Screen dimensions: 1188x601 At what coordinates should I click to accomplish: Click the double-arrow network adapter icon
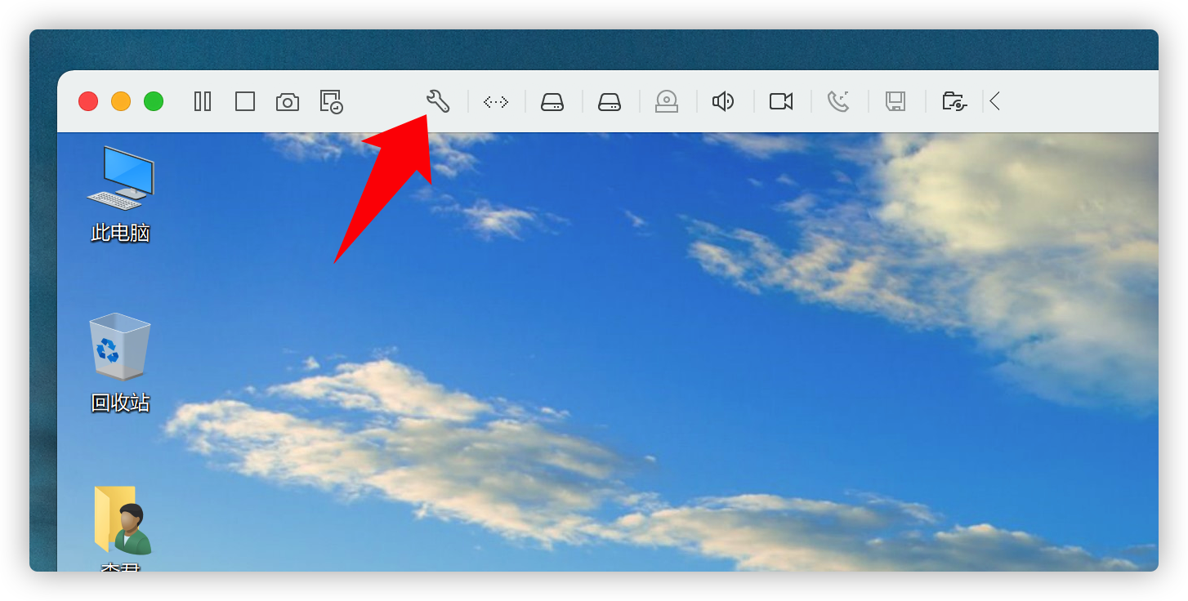496,101
